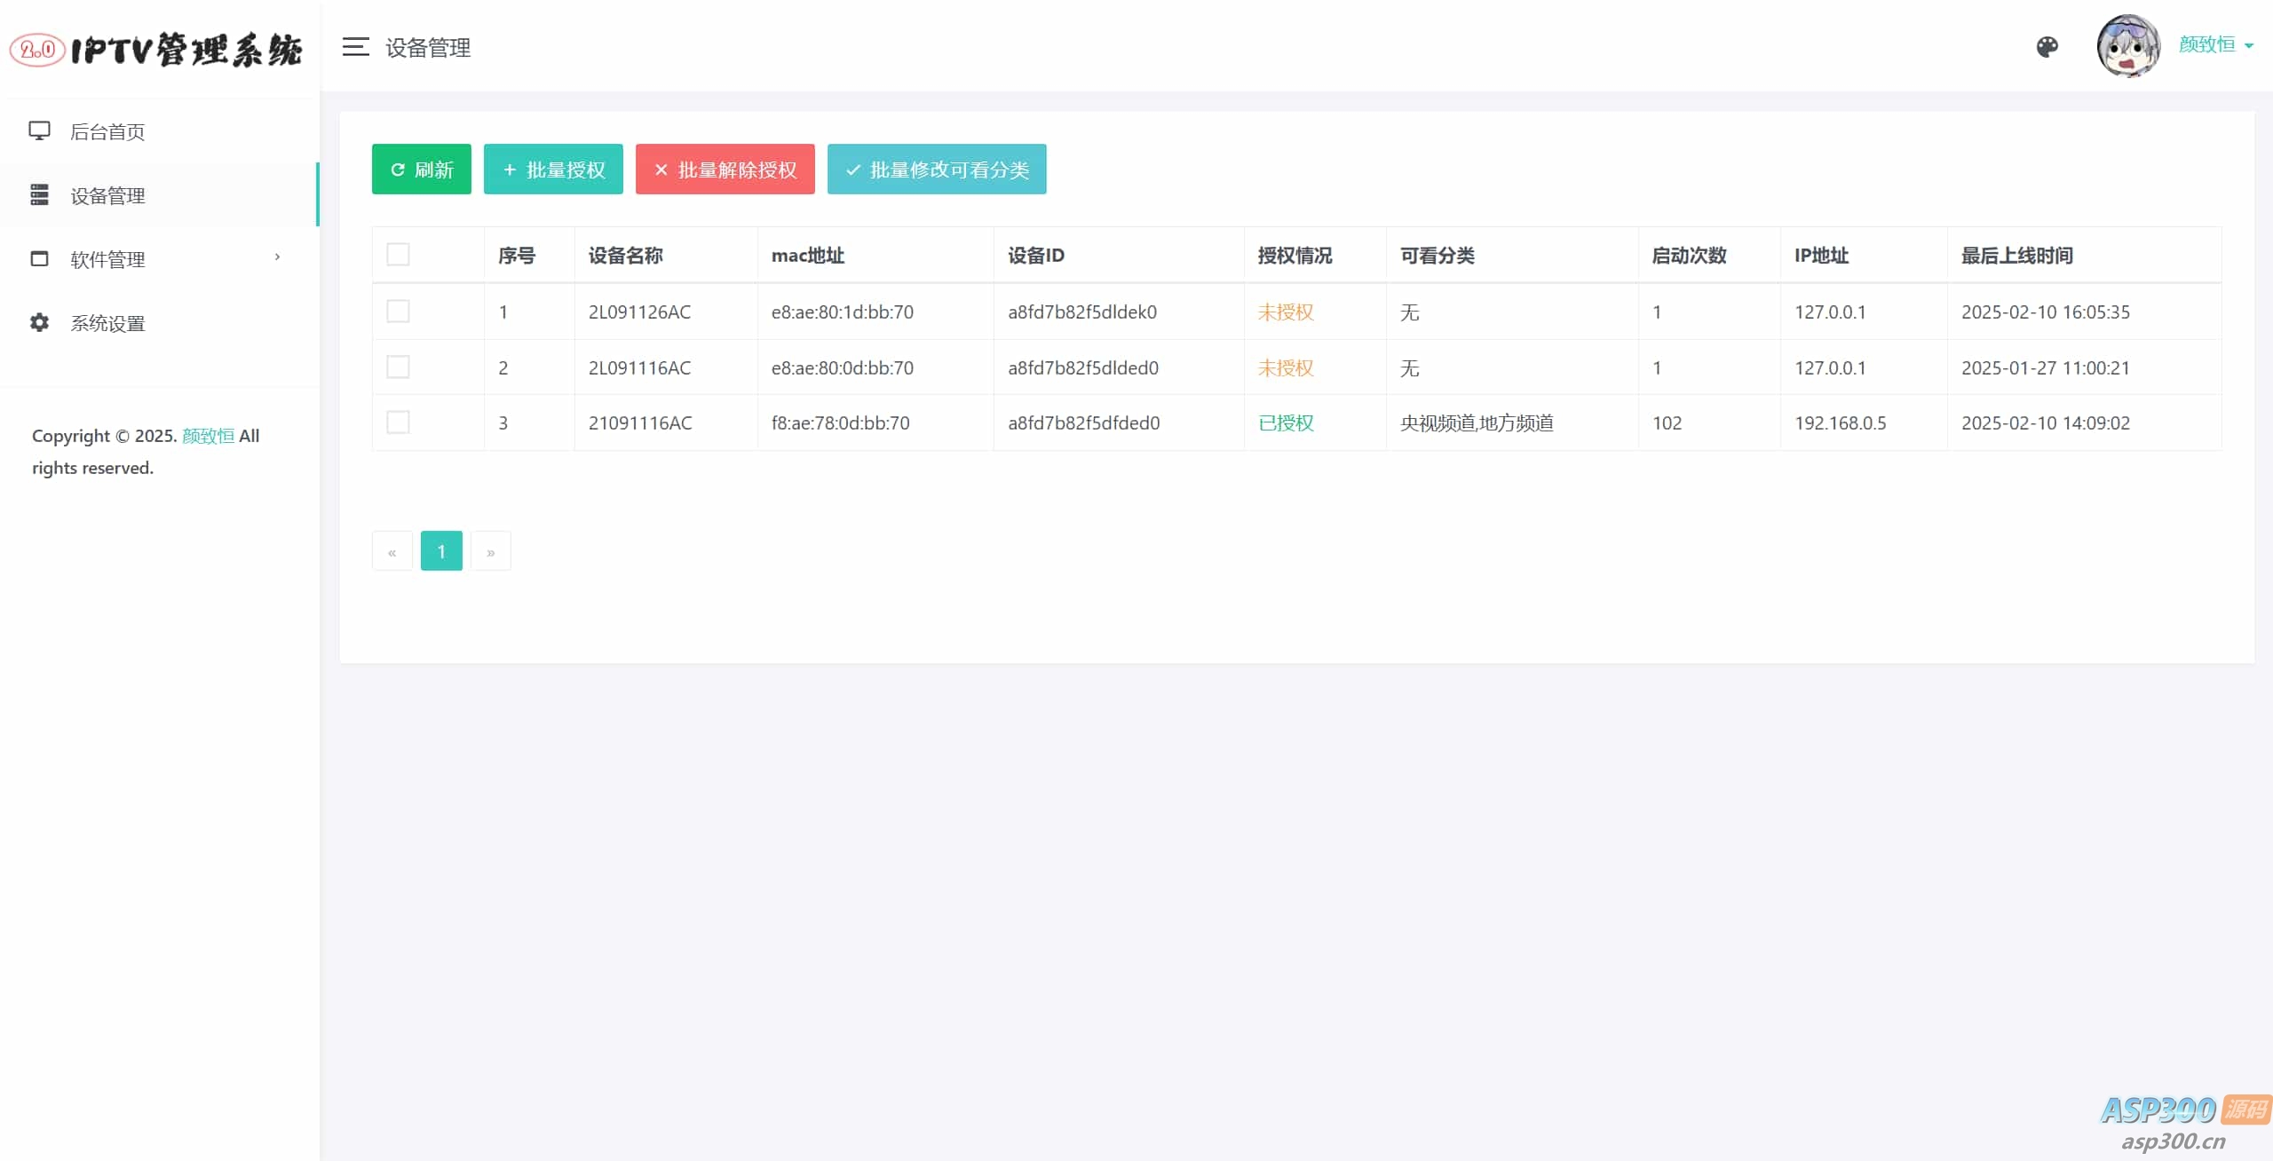Click the 批量解除授权 button
Image resolution: width=2273 pixels, height=1161 pixels.
(724, 170)
